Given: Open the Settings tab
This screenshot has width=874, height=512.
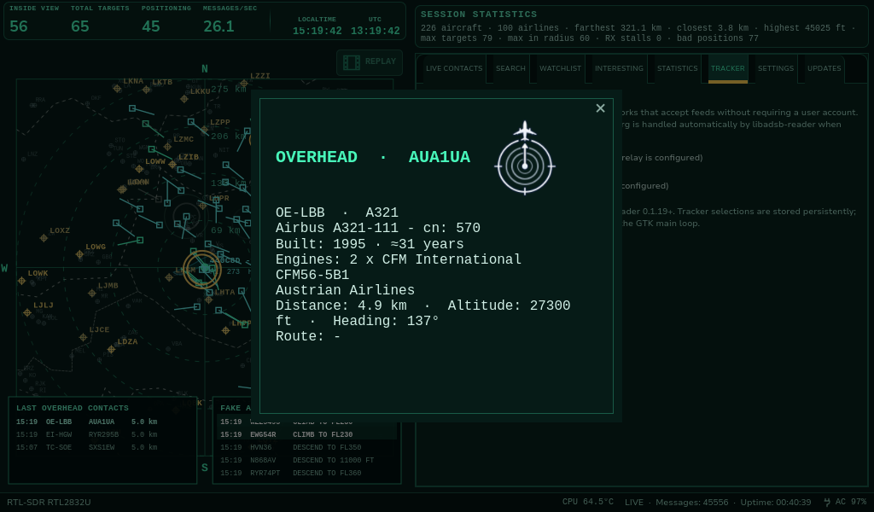Looking at the screenshot, I should [x=775, y=68].
